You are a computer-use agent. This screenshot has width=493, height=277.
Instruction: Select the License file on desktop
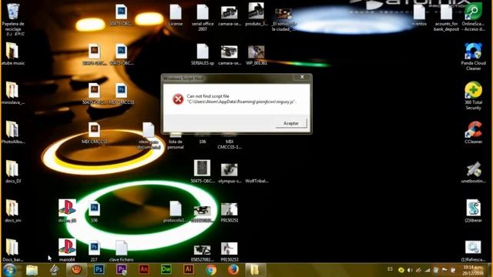pos(176,12)
